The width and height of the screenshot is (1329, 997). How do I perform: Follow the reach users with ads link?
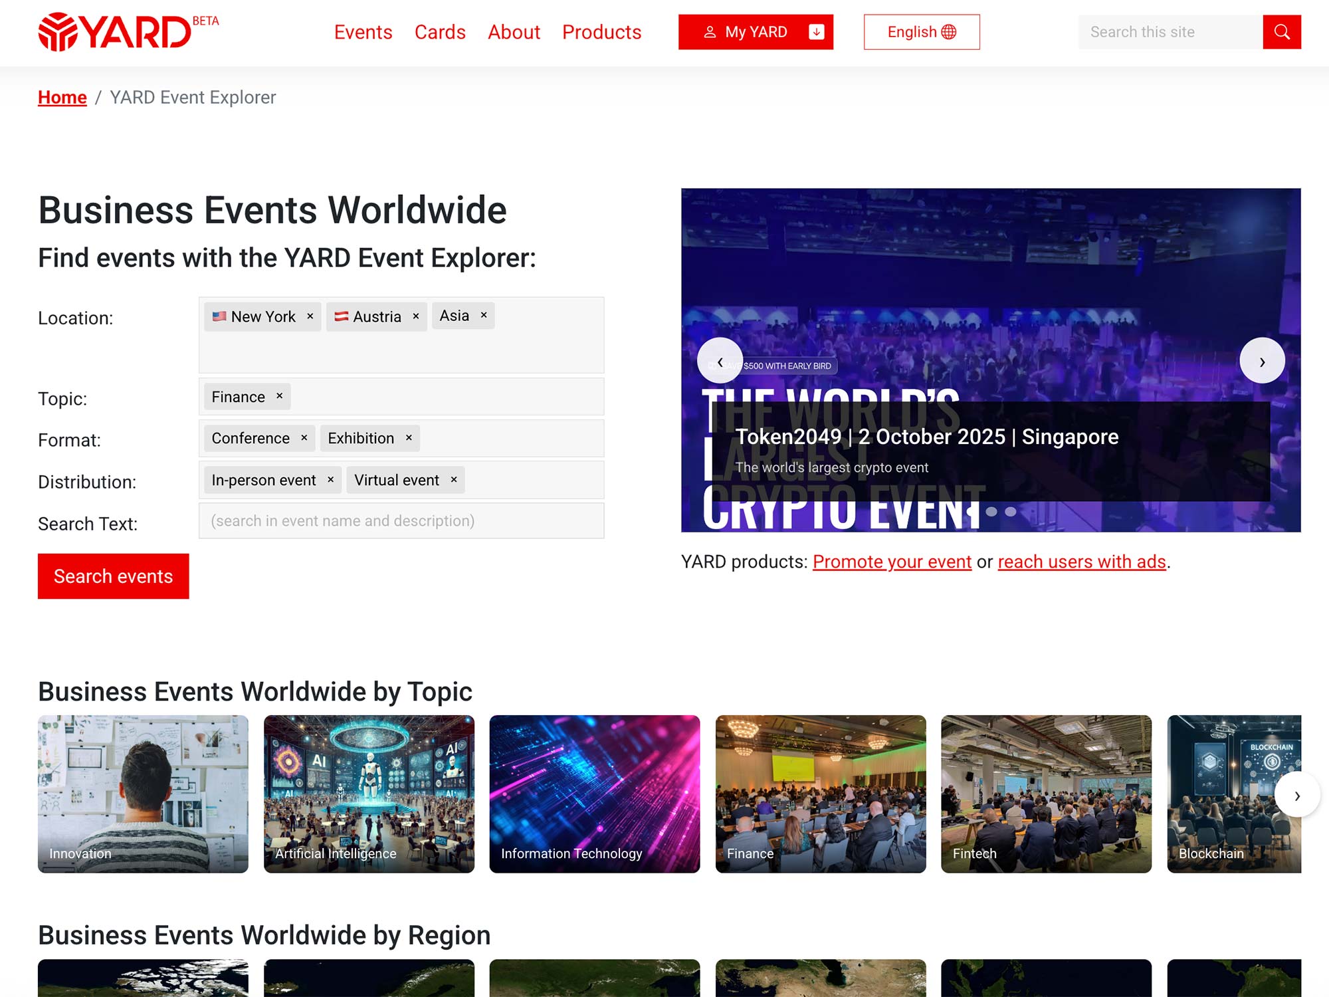tap(1082, 562)
